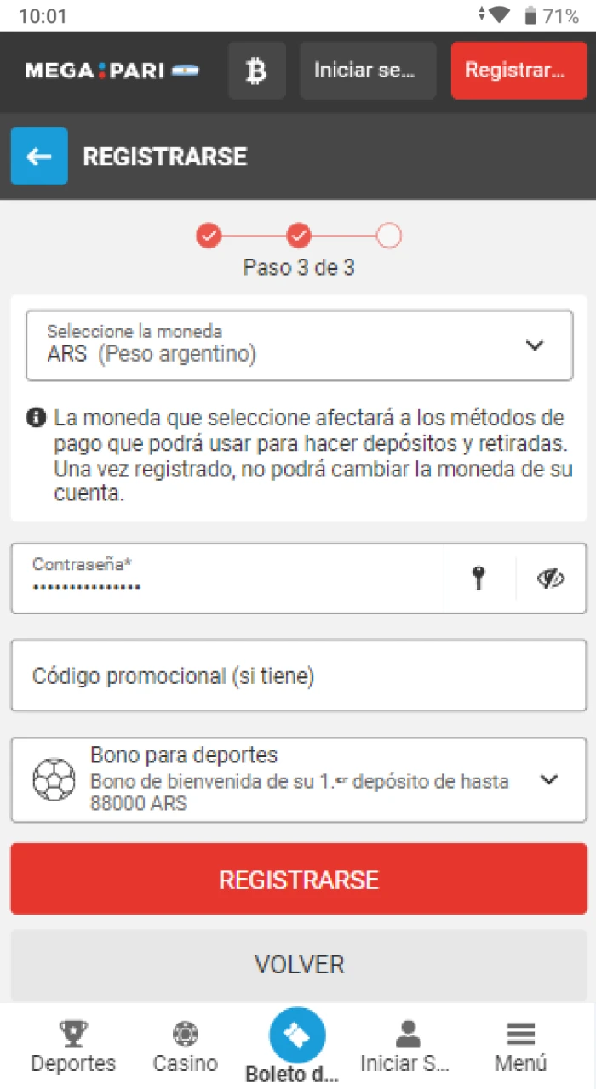This screenshot has width=596, height=1089.
Task: Show the hidden password with the eye icon
Action: (551, 578)
